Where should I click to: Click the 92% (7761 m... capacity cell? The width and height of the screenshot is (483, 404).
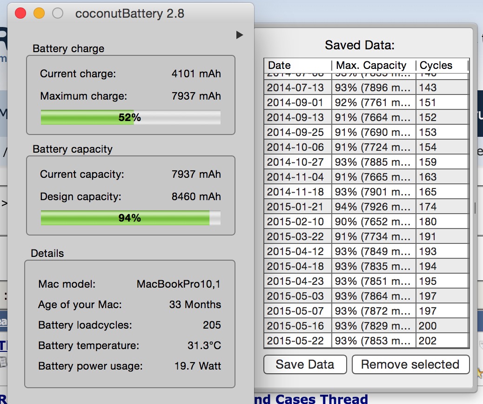374,102
